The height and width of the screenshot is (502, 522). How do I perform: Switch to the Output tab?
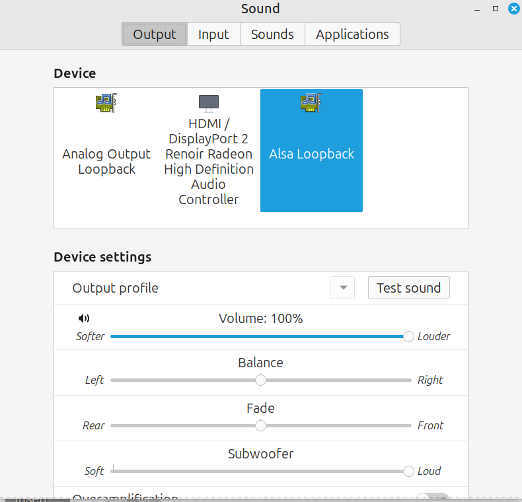pos(155,34)
